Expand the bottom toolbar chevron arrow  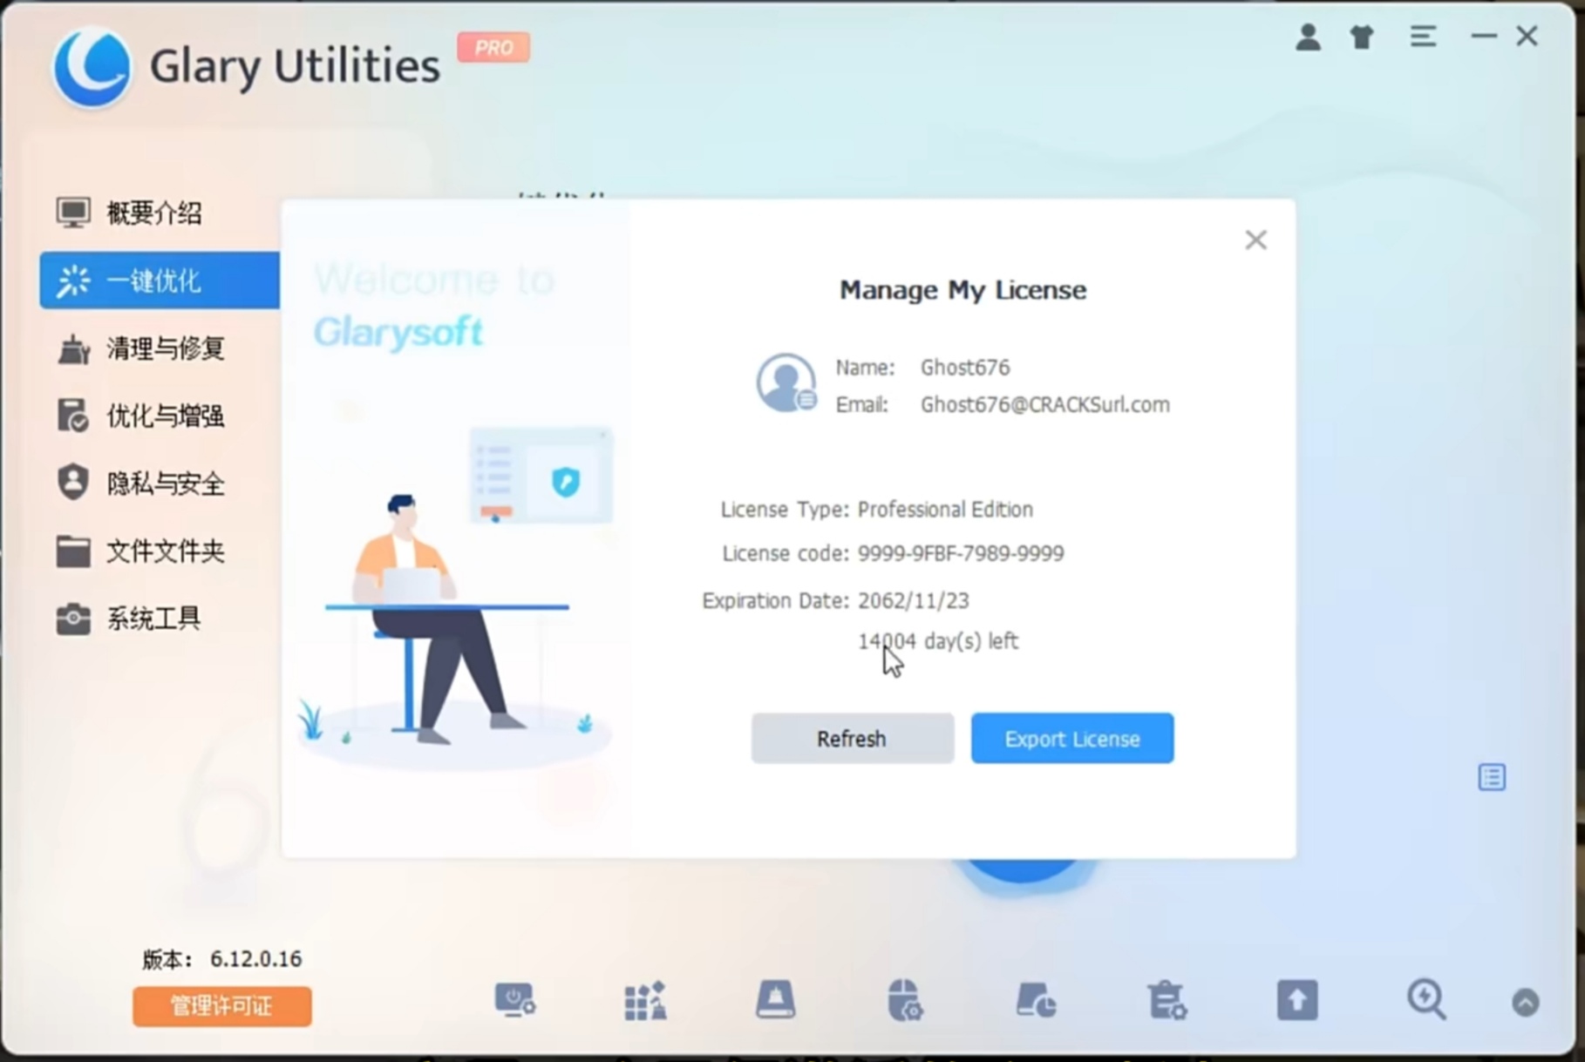point(1525,1003)
